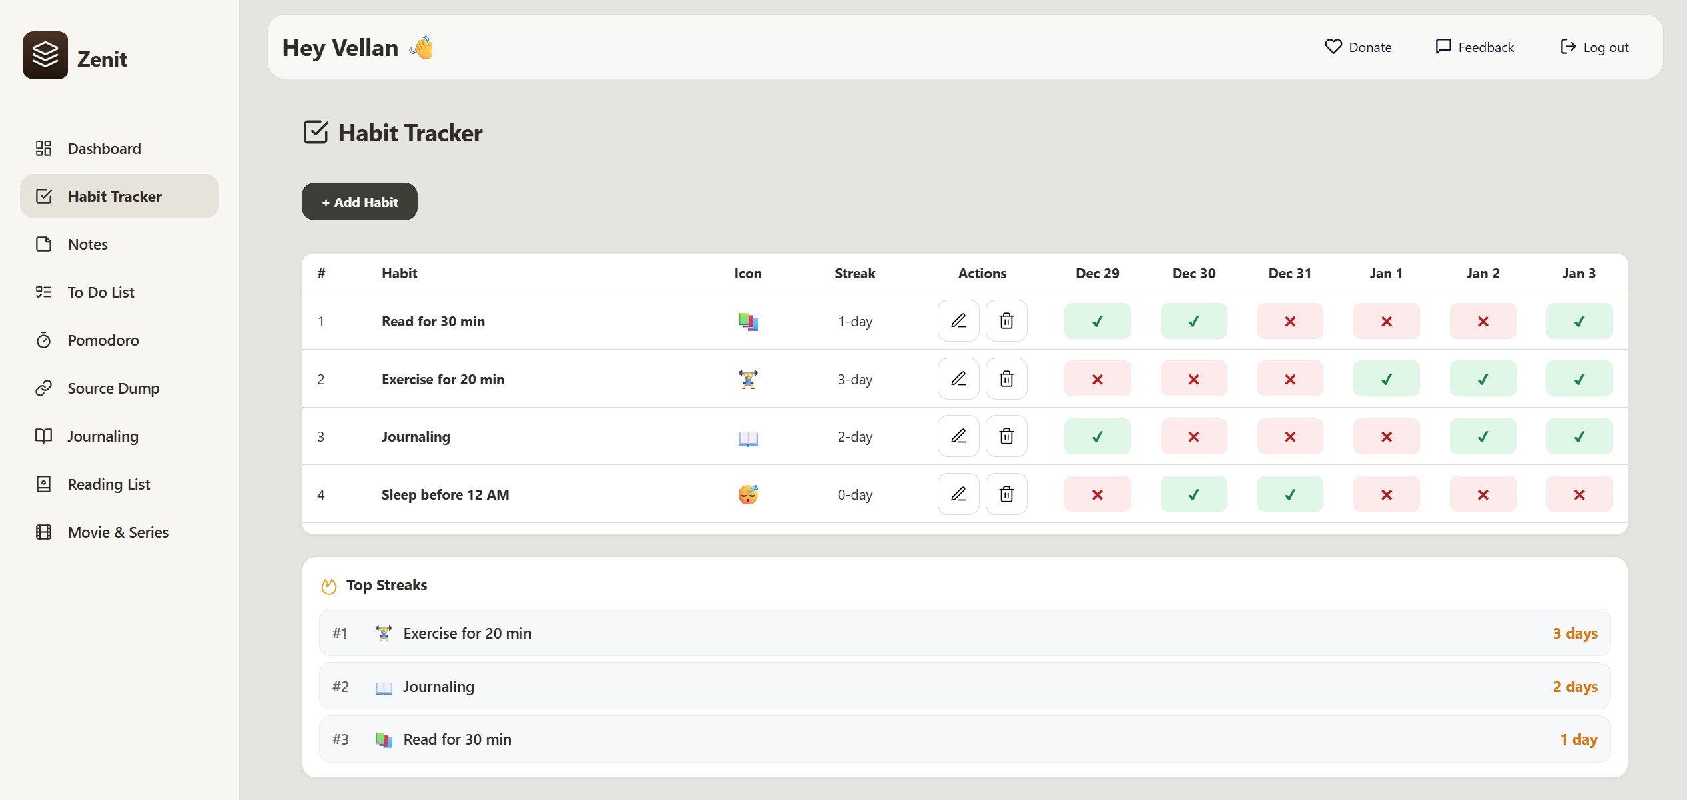
Task: Go to Reading List in sidebar
Action: [x=109, y=484]
